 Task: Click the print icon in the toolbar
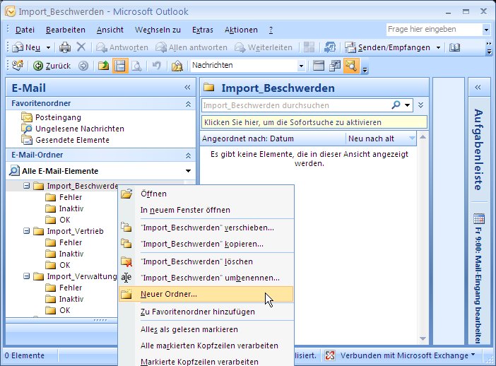pos(65,47)
